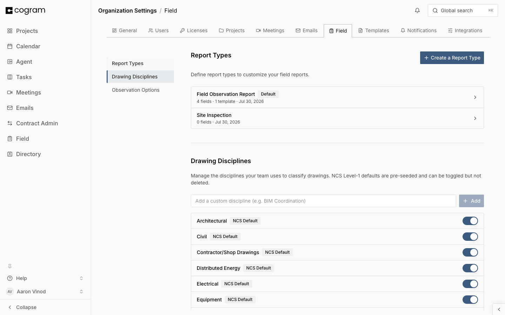Open the Notifications tab
This screenshot has width=505, height=315.
tap(419, 30)
